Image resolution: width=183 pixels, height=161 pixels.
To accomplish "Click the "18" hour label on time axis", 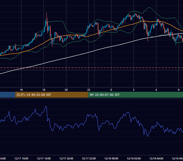I will (x=44, y=90).
